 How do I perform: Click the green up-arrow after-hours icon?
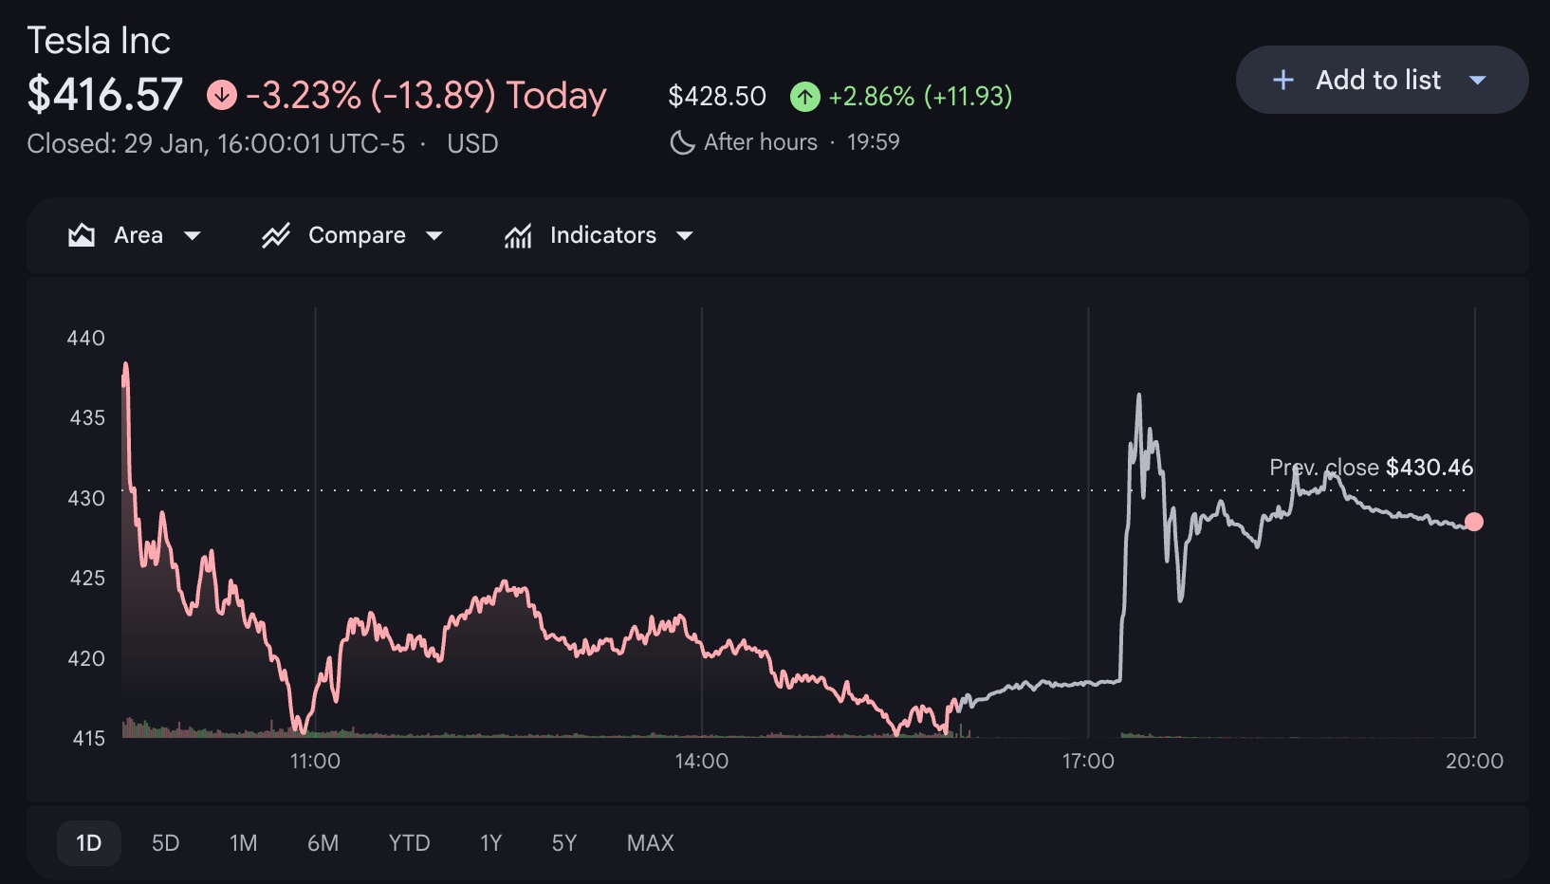point(804,96)
